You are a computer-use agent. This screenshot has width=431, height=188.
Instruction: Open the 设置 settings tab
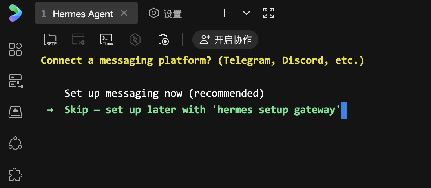click(x=165, y=14)
